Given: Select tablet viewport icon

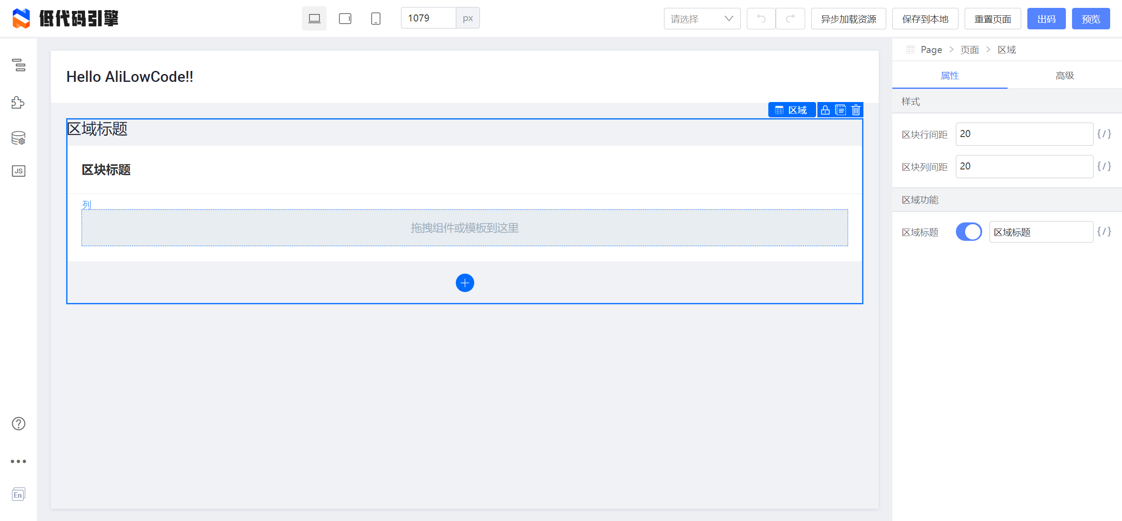Looking at the screenshot, I should coord(345,18).
